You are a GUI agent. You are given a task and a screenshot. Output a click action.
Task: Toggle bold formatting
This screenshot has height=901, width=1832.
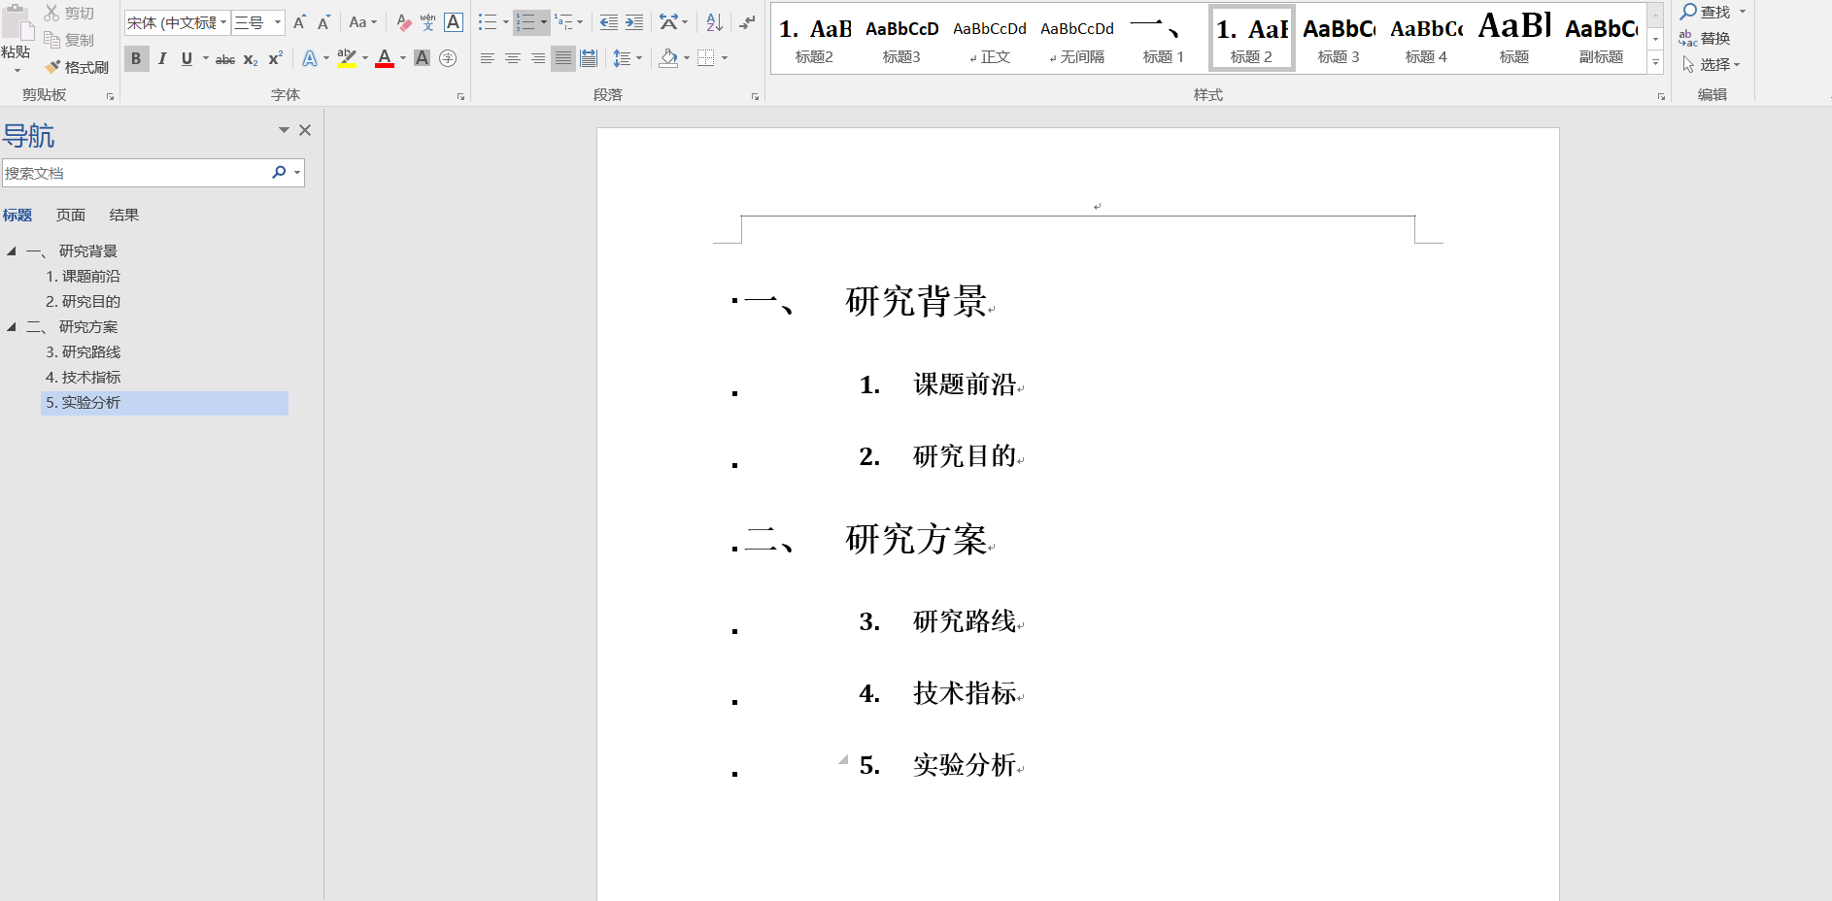(x=136, y=59)
